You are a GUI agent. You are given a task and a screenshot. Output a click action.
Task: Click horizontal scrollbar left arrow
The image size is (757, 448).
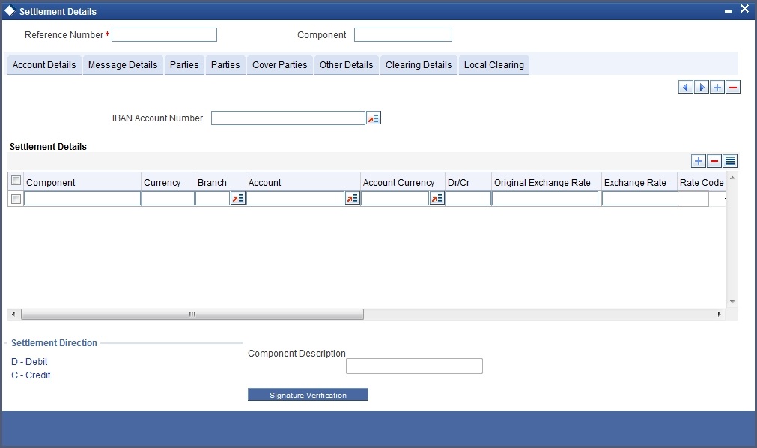point(13,314)
